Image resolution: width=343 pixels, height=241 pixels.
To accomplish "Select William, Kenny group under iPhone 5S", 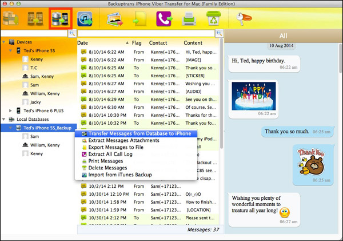I will pos(45,93).
